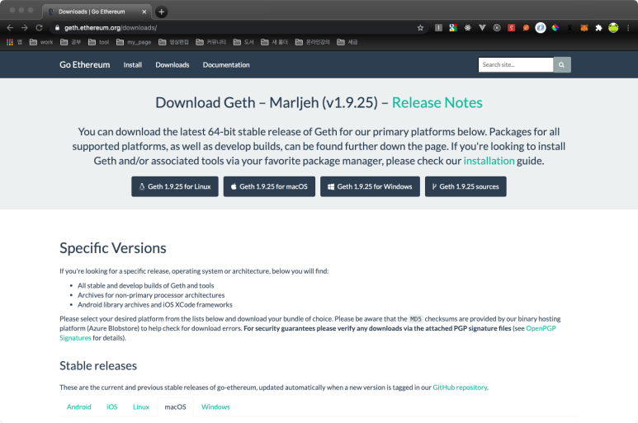
Task: Reload the page with the refresh icon
Action: [39, 28]
